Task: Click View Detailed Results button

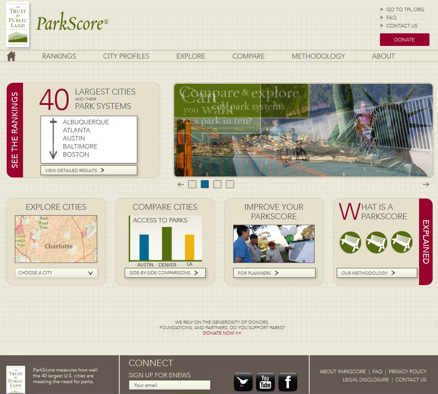Action: (x=89, y=170)
